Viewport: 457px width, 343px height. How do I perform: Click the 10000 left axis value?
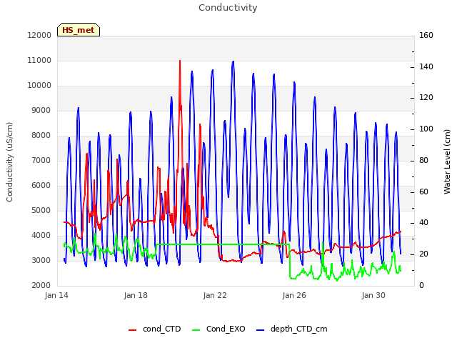(39, 86)
